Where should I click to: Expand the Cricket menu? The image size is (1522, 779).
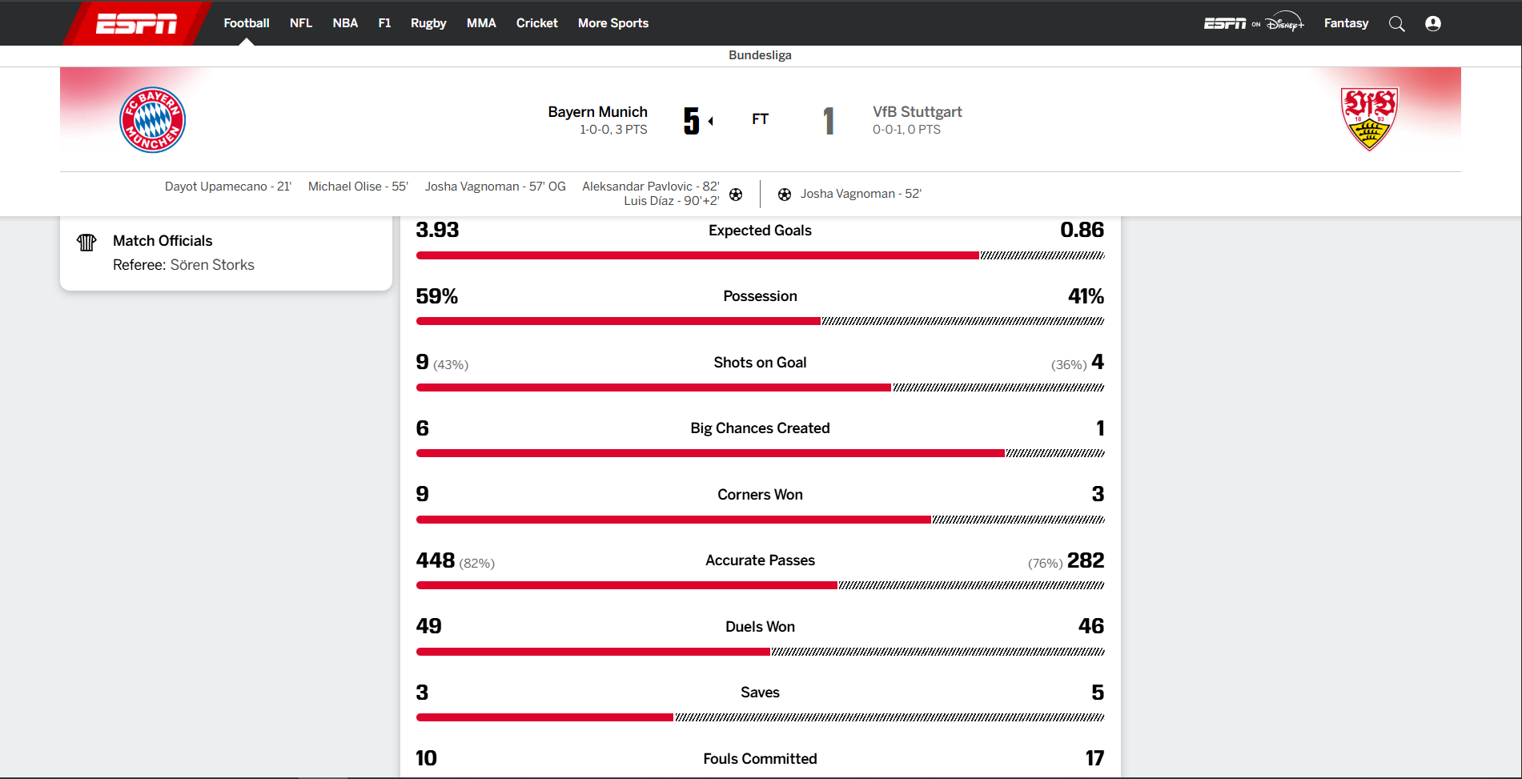(x=537, y=23)
